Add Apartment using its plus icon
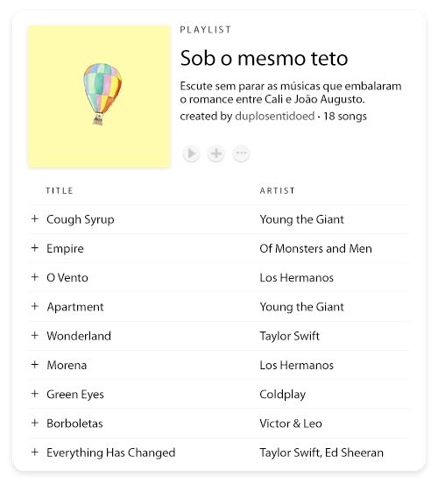Viewport: 438px width, 478px height. (35, 306)
